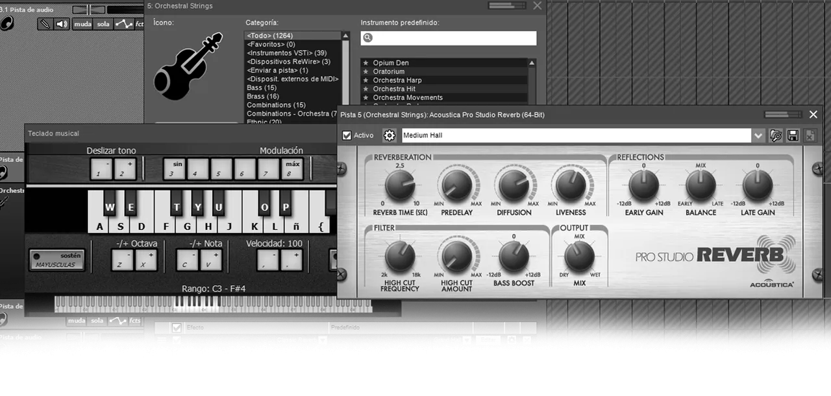Toggle 'sola' on bottom track strip
This screenshot has width=831, height=396.
[x=97, y=320]
